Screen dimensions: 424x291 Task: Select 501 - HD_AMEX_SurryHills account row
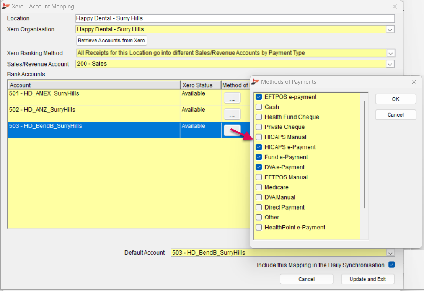pos(129,98)
